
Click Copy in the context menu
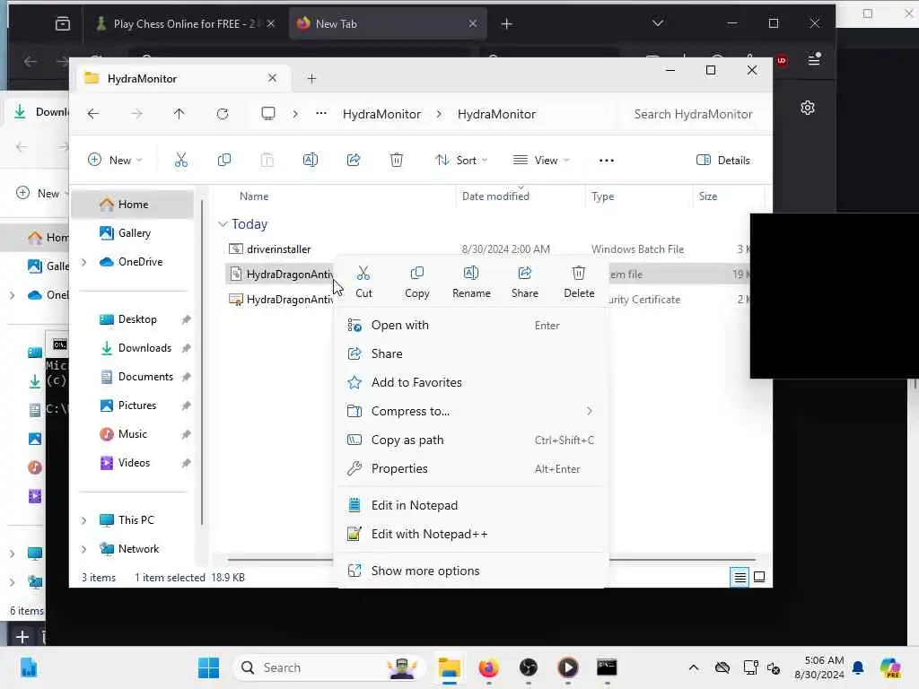(x=416, y=282)
